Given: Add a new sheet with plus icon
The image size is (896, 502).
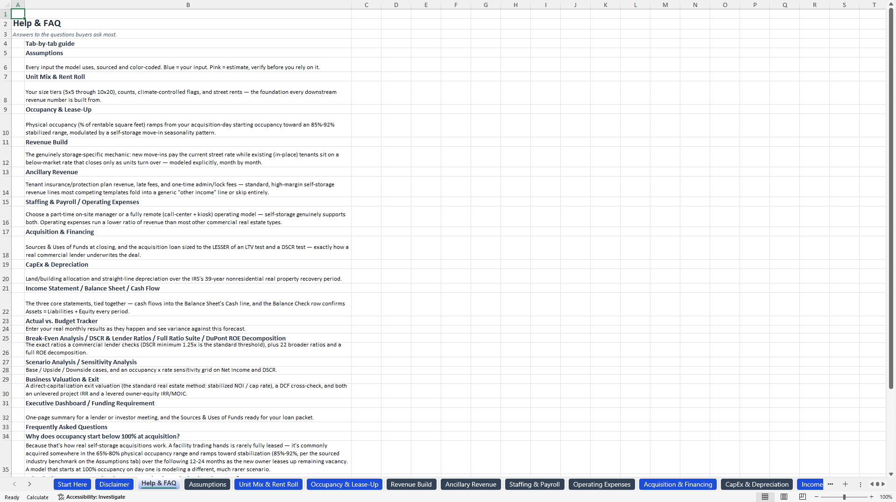Looking at the screenshot, I should 845,484.
